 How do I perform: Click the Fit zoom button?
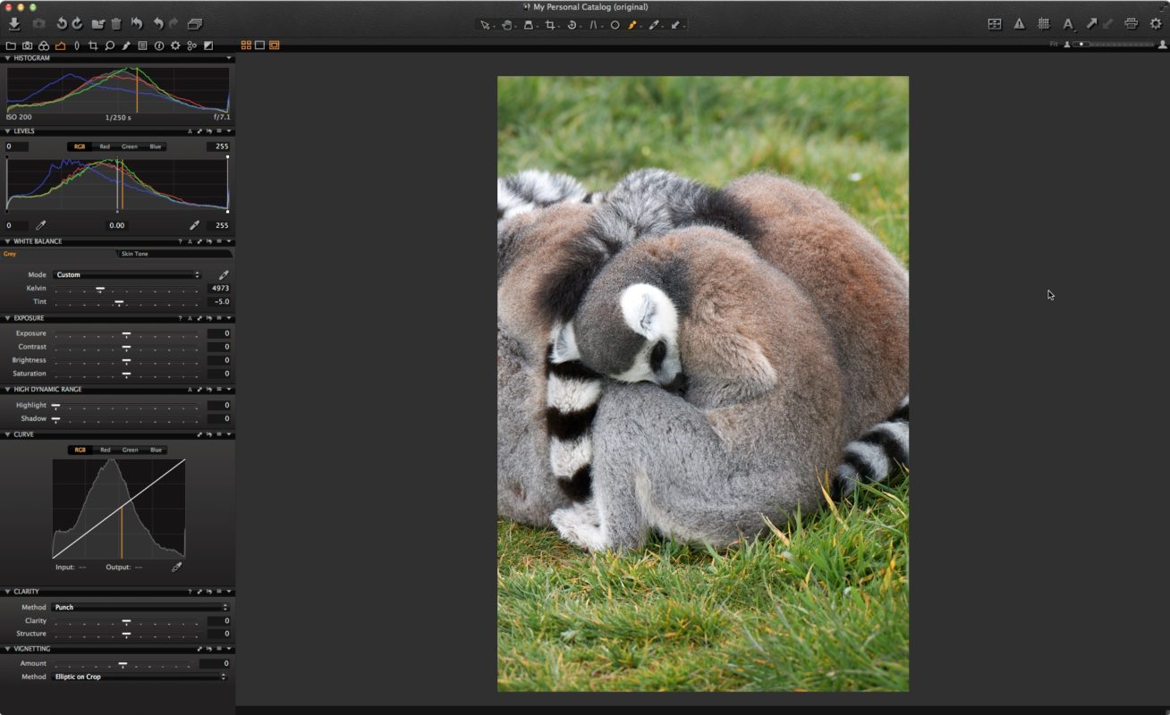pos(1054,43)
